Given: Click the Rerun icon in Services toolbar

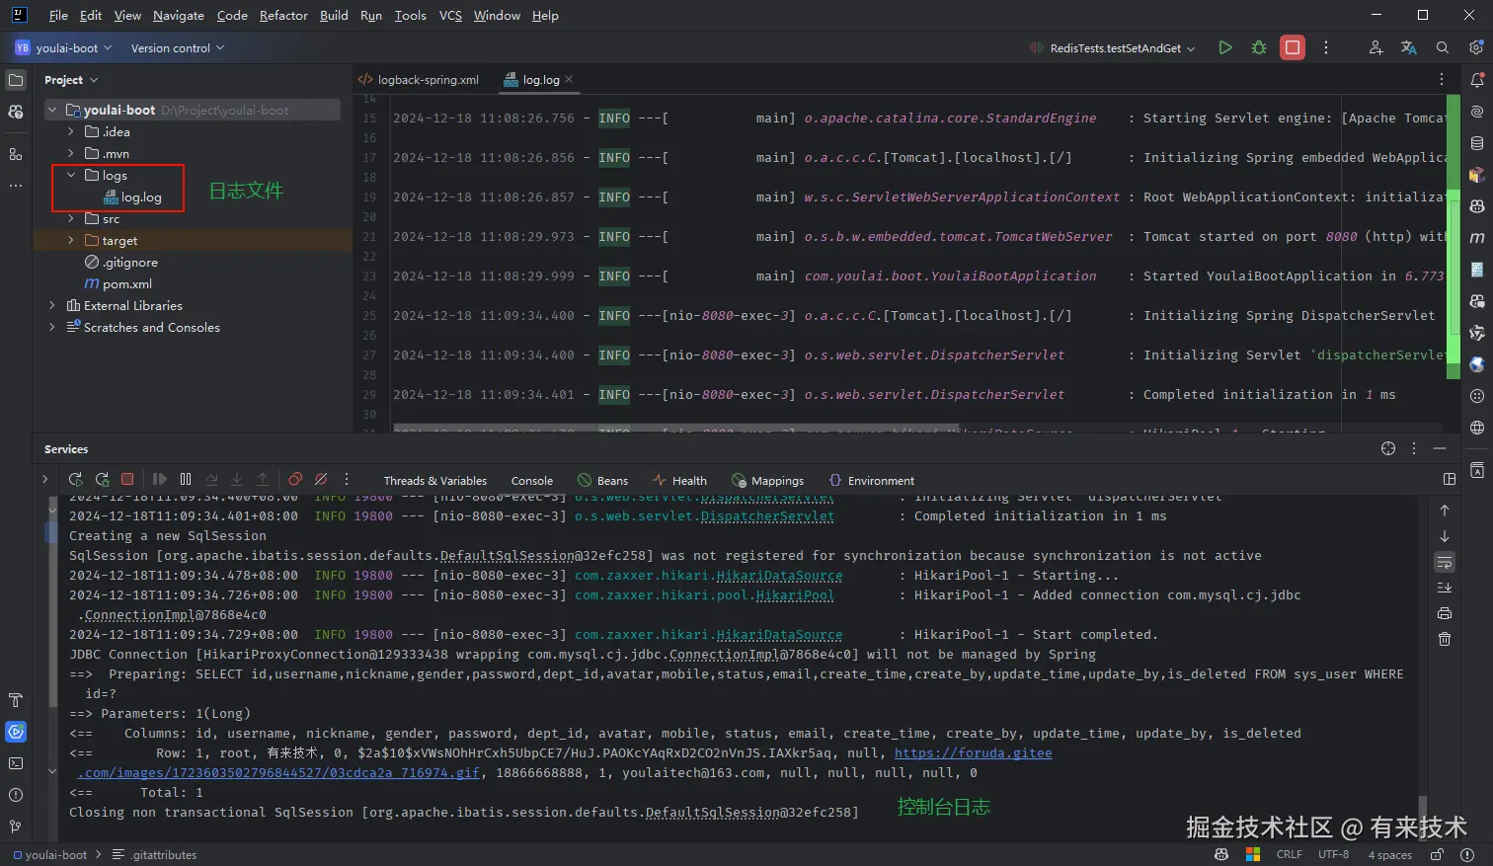Looking at the screenshot, I should (x=75, y=480).
